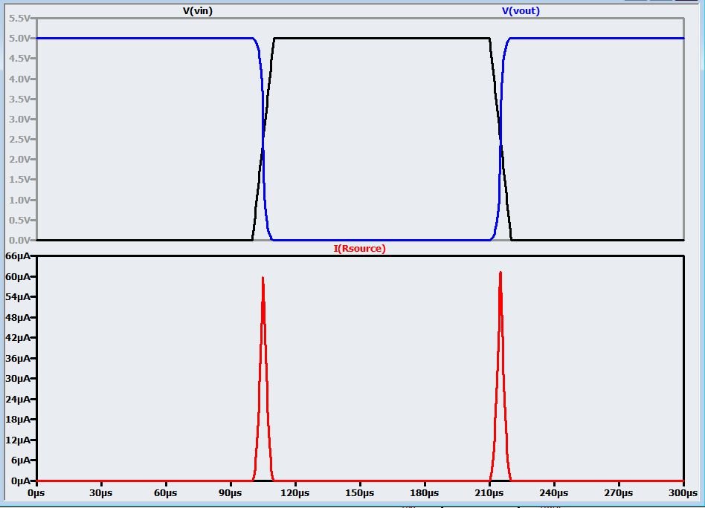Click the 0µs time axis label
This screenshot has height=508, width=705.
[36, 492]
